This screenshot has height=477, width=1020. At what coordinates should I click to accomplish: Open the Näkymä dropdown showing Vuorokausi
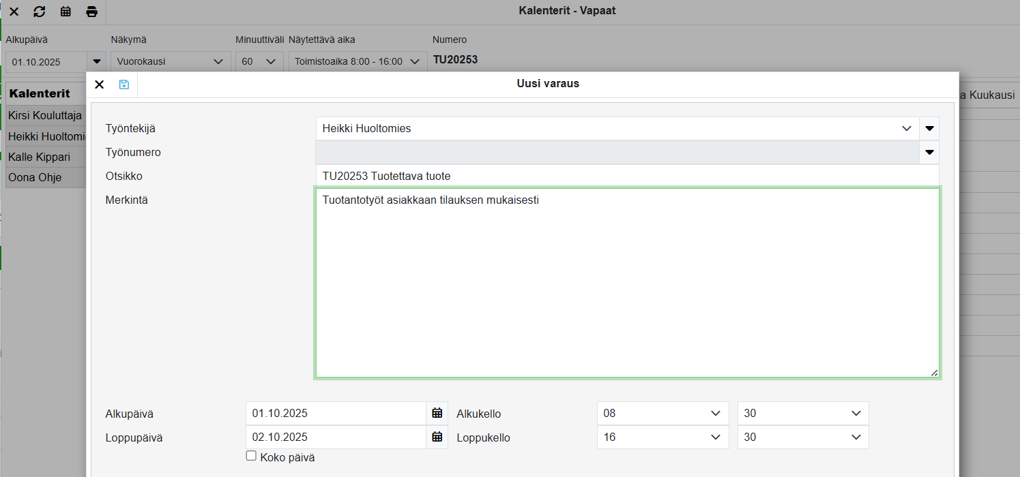[x=170, y=61]
